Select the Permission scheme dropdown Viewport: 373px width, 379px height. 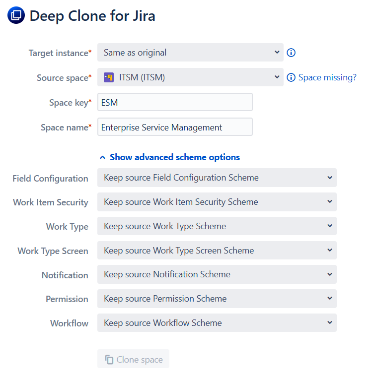(x=217, y=299)
